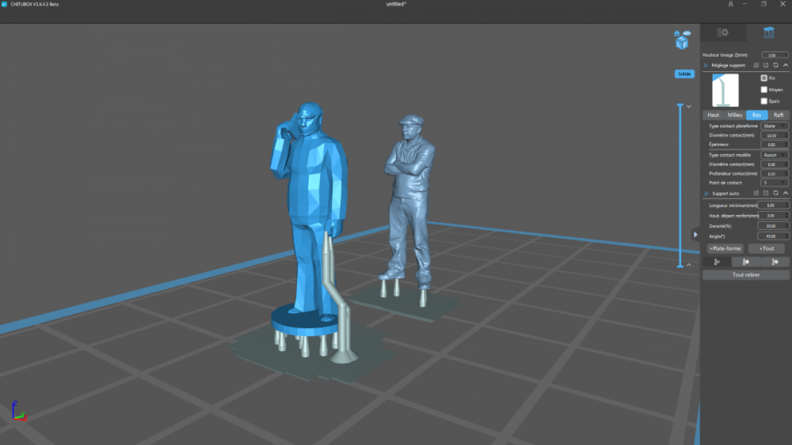792x445 pixels.
Task: Open the Point de contact dropdown
Action: pos(775,183)
